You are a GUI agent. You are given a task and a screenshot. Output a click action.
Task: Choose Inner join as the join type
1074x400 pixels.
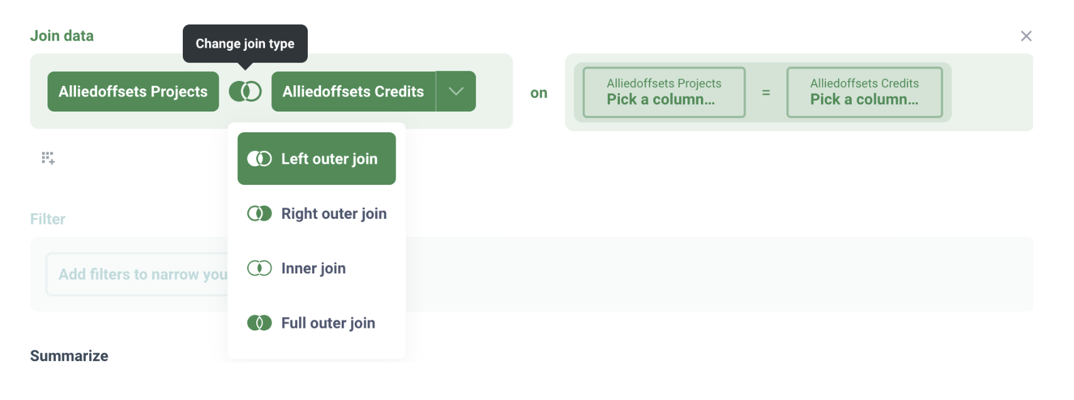[313, 268]
